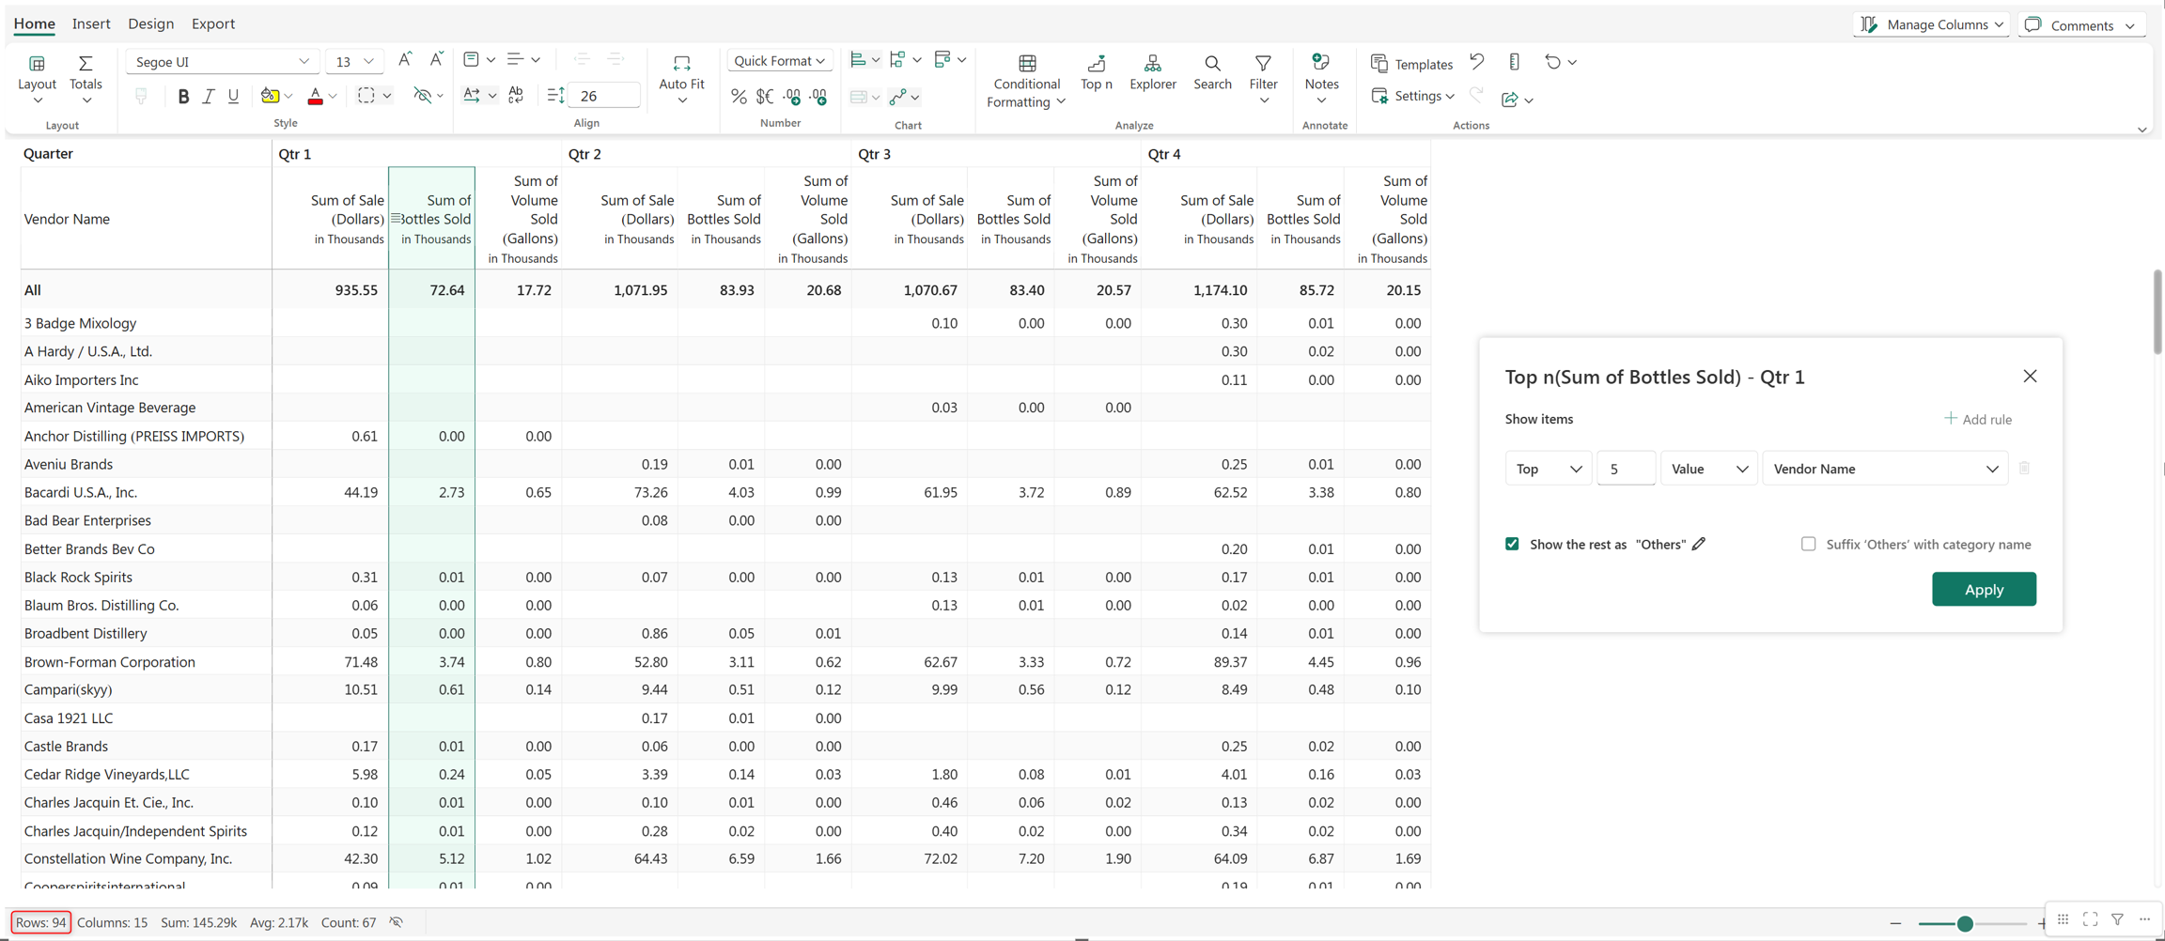2165x941 pixels.
Task: Open the Top/Bottom dropdown in Top n panel
Action: coord(1548,469)
